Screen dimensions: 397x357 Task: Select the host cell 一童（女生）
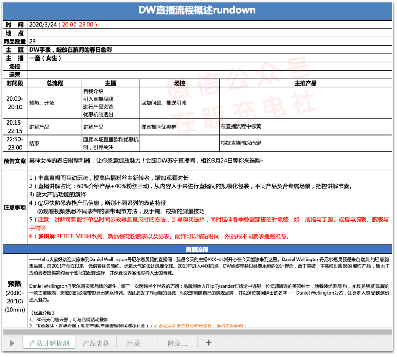pyautogui.click(x=210, y=58)
